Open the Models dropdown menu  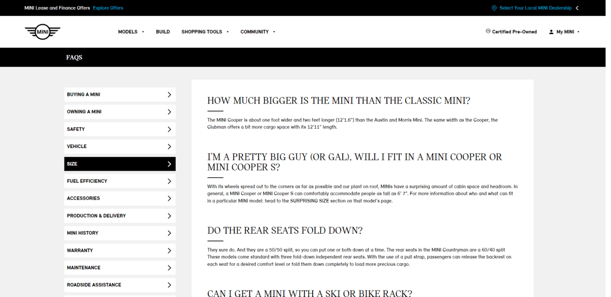coord(131,32)
